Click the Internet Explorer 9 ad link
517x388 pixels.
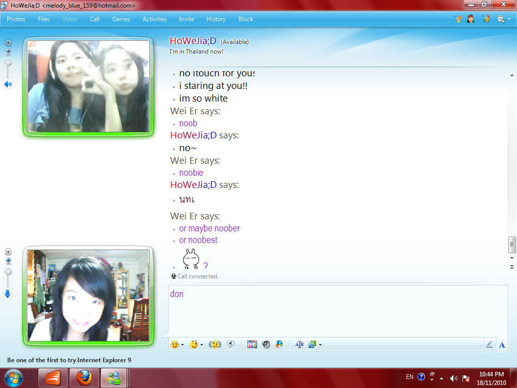[x=69, y=360]
